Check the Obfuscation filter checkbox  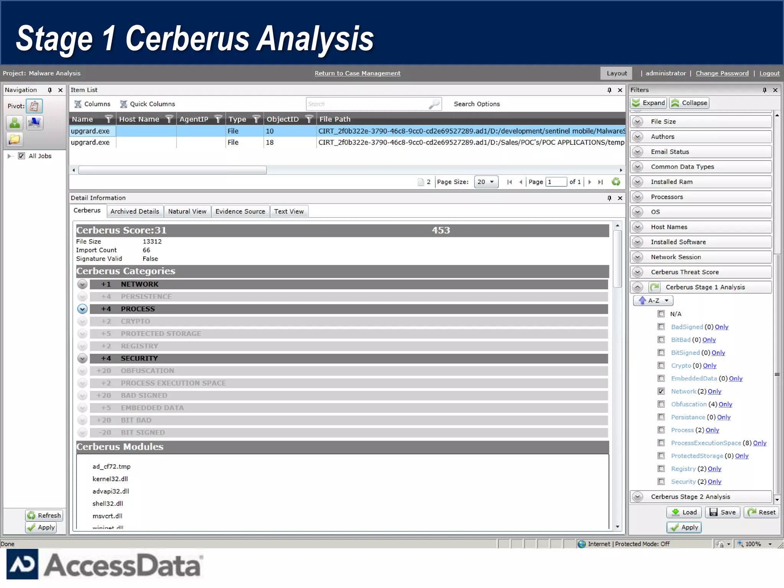click(661, 404)
